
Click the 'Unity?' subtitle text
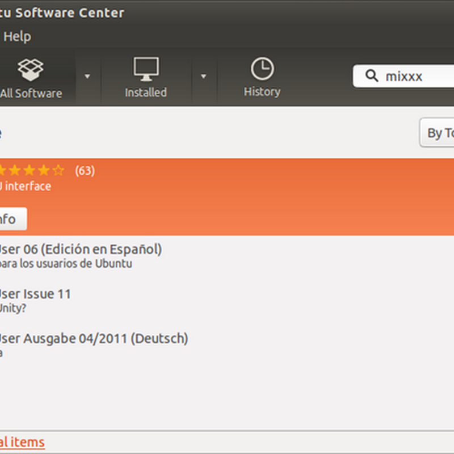[x=12, y=308]
